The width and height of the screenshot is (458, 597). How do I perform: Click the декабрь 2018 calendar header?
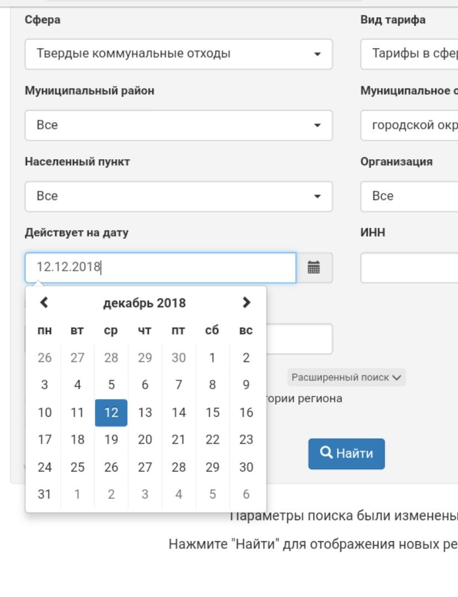(x=144, y=303)
